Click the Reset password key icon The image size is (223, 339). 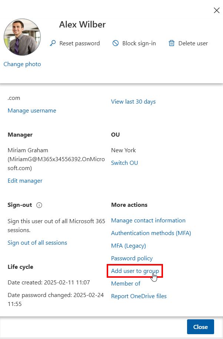pyautogui.click(x=53, y=43)
